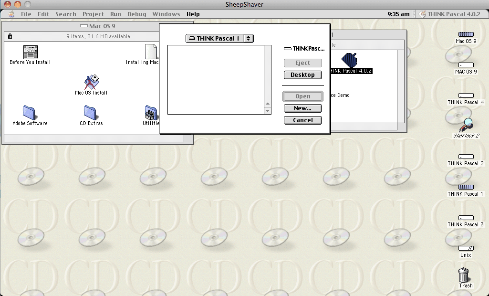Click the Desktop button in the dialog
489x296 pixels.
(x=302, y=75)
